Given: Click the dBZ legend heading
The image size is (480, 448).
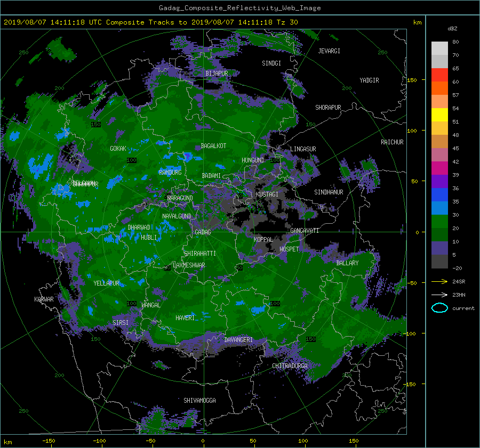Looking at the screenshot, I should click(452, 29).
